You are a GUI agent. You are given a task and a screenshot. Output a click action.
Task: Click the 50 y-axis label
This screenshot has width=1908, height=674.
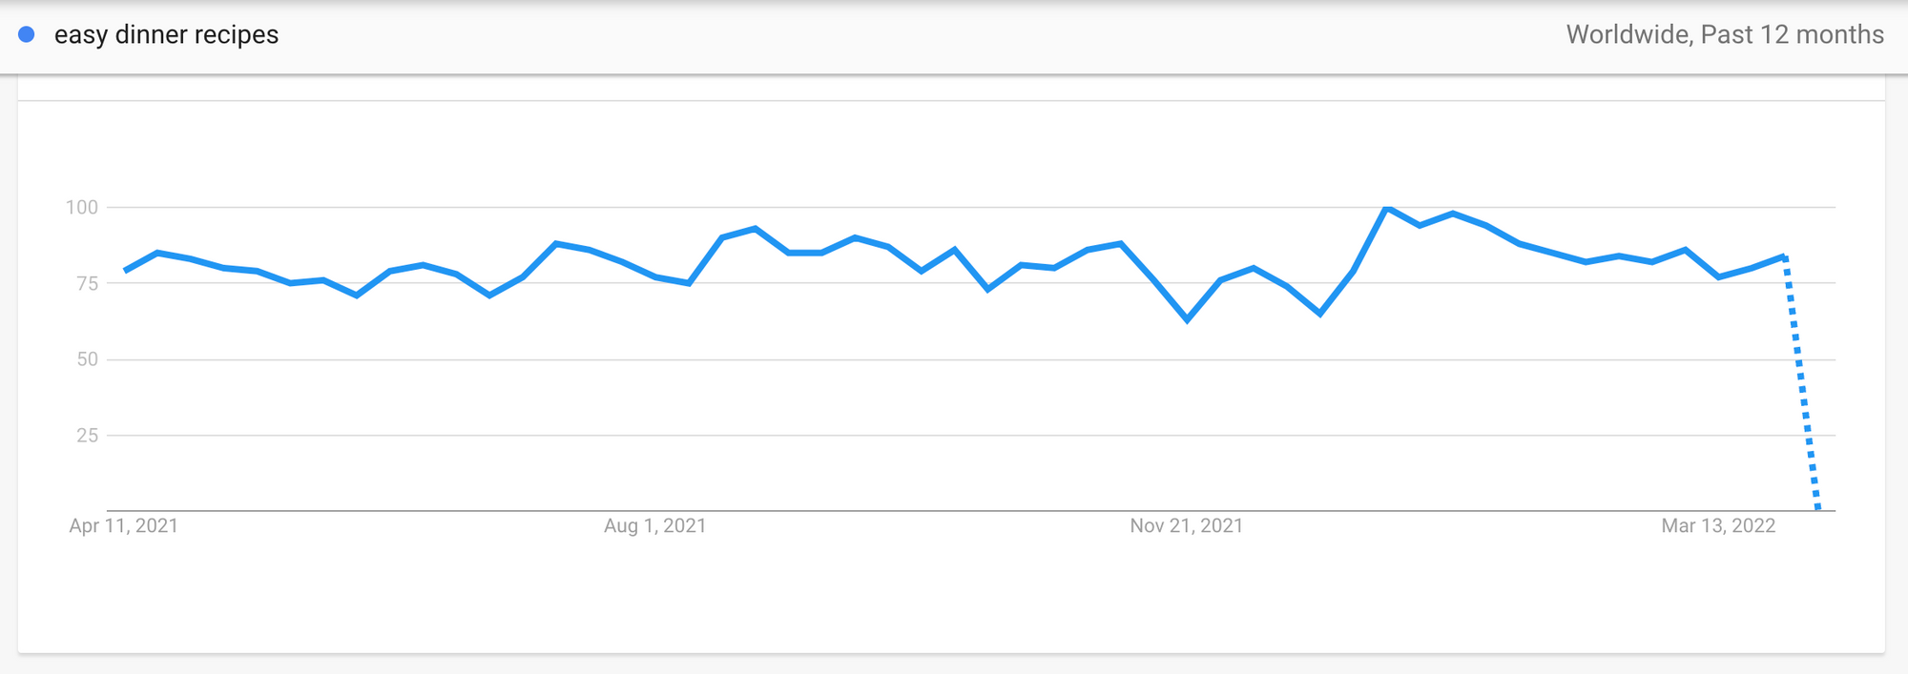[x=88, y=359]
